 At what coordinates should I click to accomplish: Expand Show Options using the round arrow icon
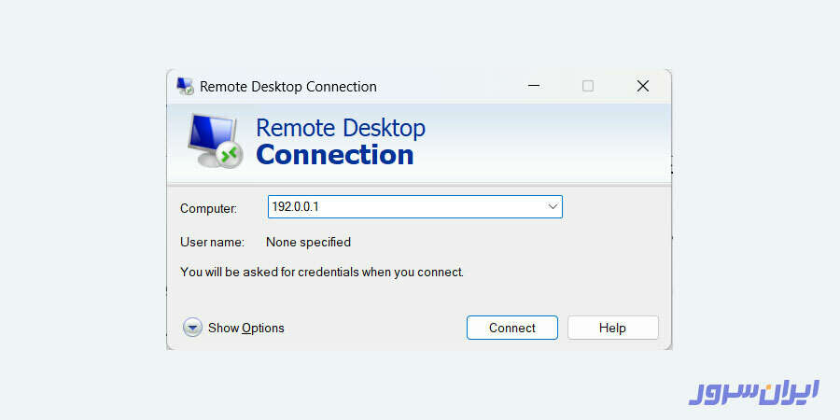pyautogui.click(x=192, y=328)
